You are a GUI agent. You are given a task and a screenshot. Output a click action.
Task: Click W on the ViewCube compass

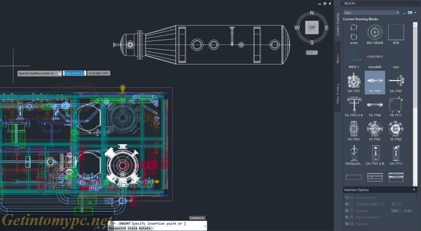(x=297, y=27)
